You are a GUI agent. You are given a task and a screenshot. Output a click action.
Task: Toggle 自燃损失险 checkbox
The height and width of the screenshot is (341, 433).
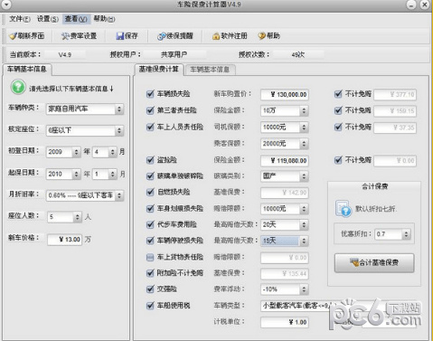(150, 192)
